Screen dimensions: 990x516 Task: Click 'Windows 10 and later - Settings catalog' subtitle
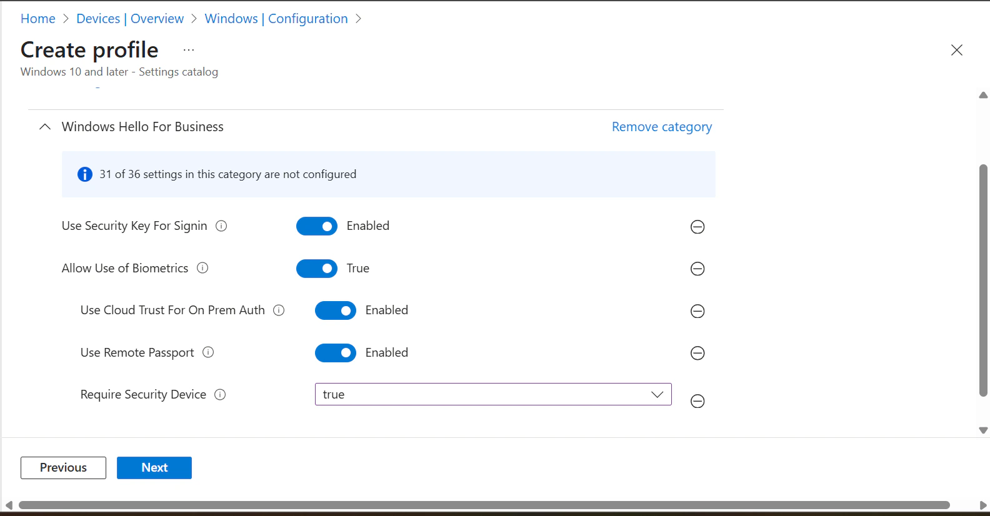click(119, 72)
